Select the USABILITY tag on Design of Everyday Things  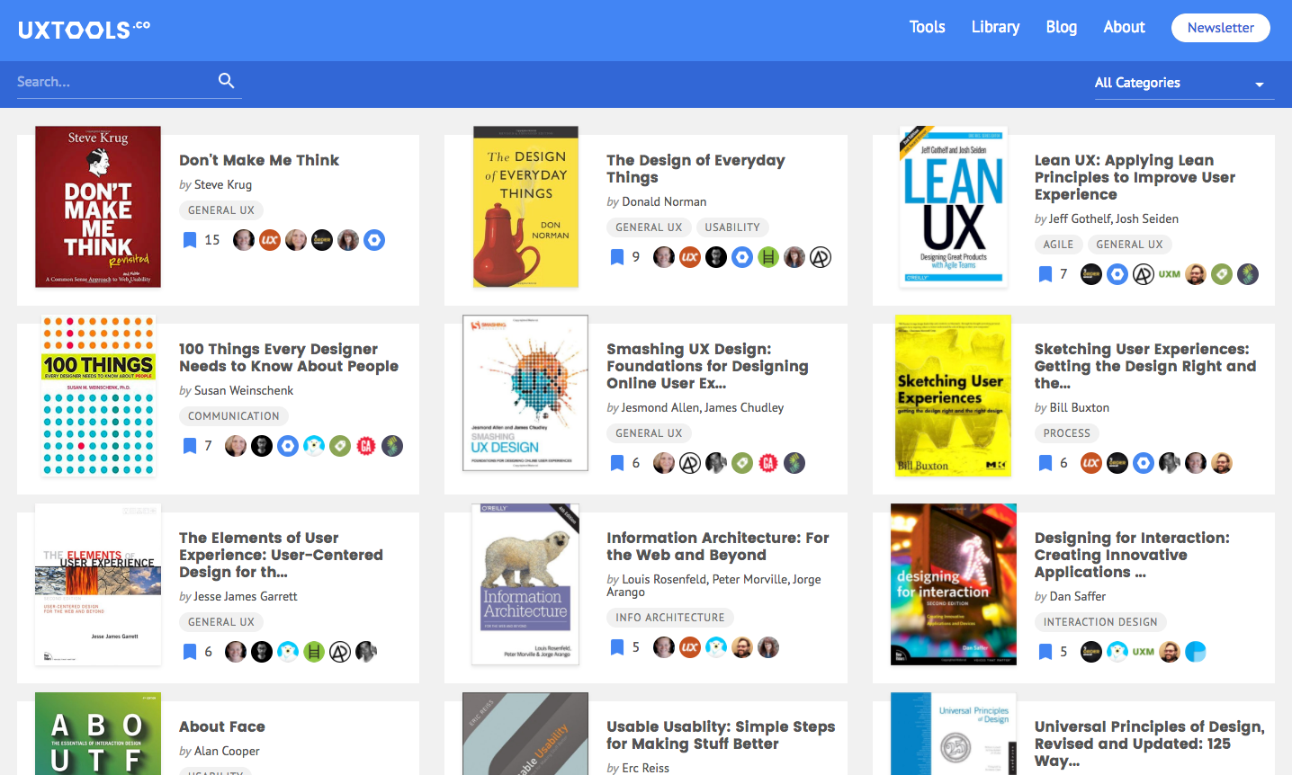click(732, 227)
